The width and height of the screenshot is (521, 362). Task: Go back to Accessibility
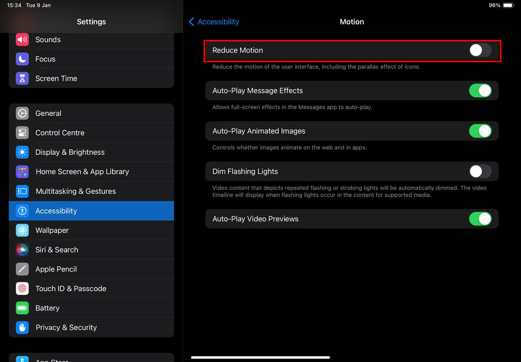[213, 22]
